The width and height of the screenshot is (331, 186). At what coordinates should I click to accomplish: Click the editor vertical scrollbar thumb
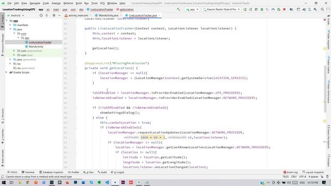pyautogui.click(x=325, y=89)
